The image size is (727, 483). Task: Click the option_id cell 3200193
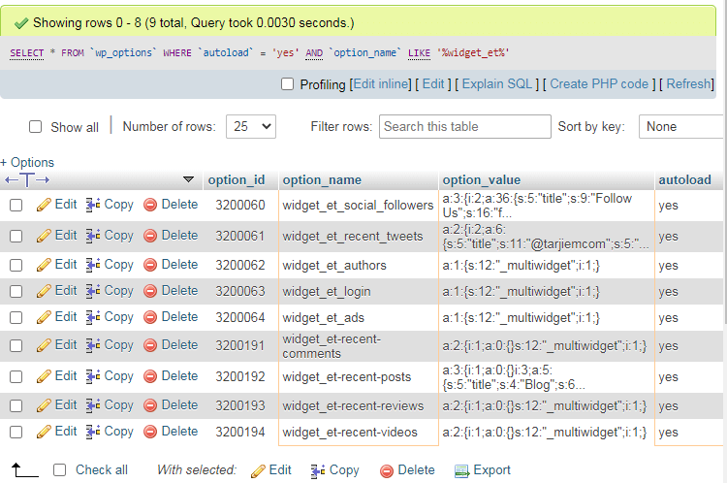click(x=240, y=406)
